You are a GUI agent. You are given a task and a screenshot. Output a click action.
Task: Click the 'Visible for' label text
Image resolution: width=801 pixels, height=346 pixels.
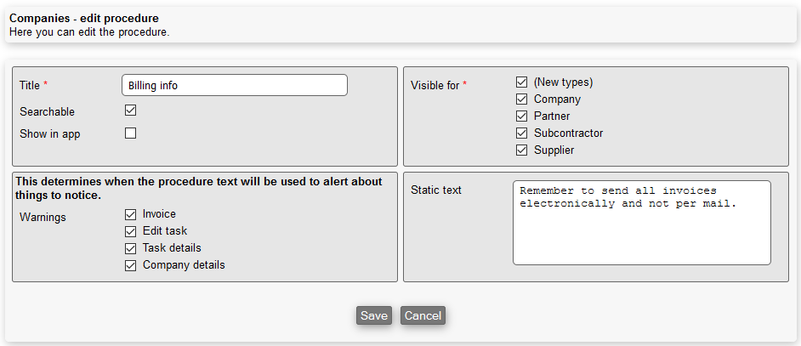click(x=435, y=85)
